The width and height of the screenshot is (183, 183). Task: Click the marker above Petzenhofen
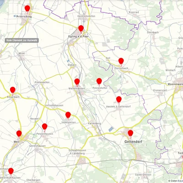99,81
